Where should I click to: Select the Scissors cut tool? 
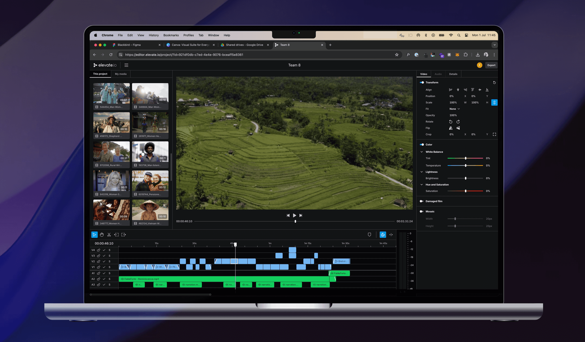coord(109,235)
